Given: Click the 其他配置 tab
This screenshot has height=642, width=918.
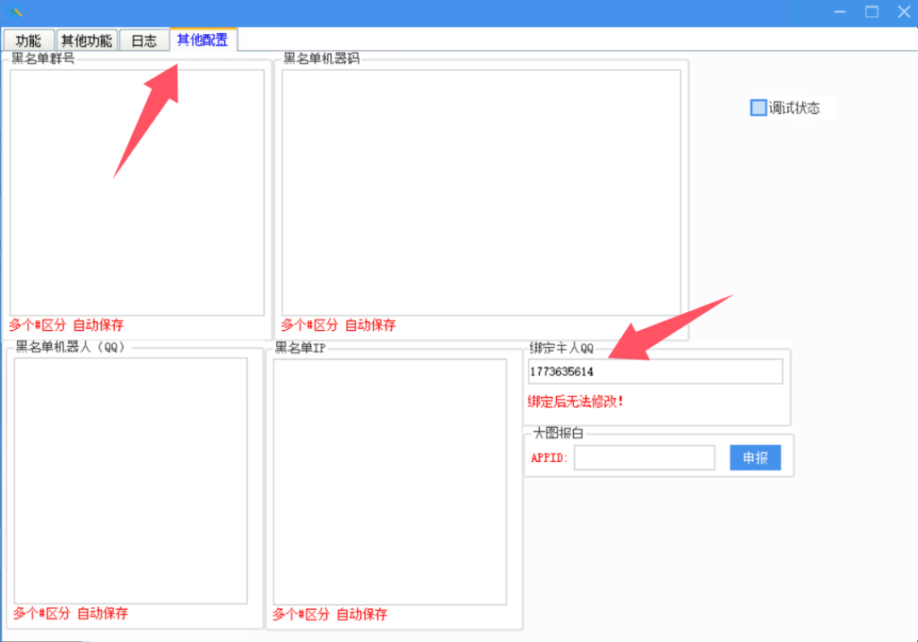Looking at the screenshot, I should pyautogui.click(x=203, y=39).
